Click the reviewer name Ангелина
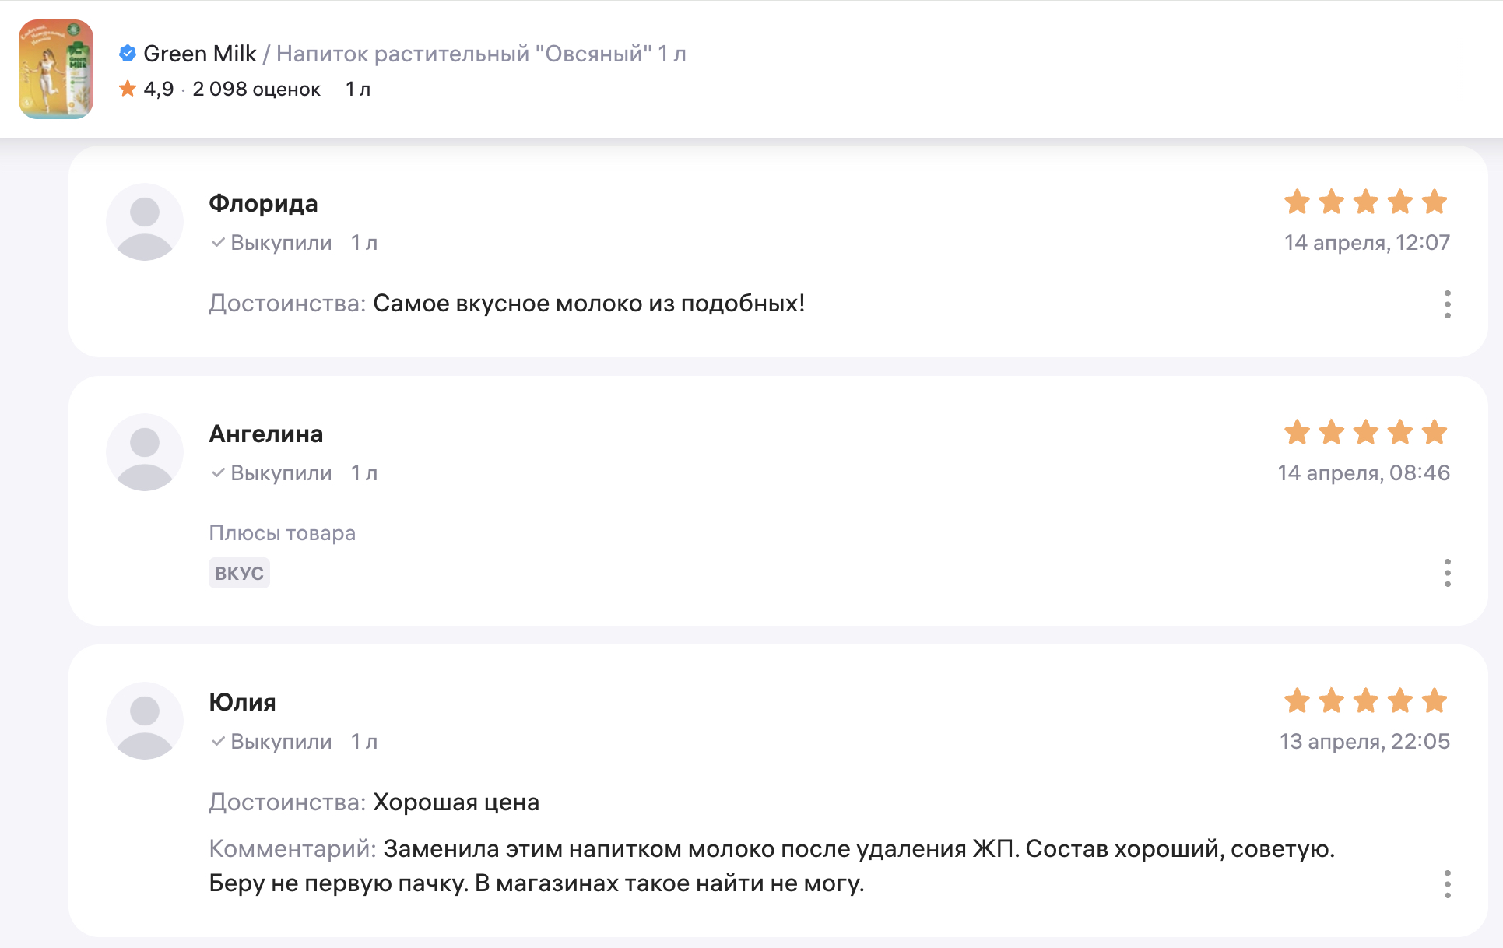 click(x=265, y=434)
